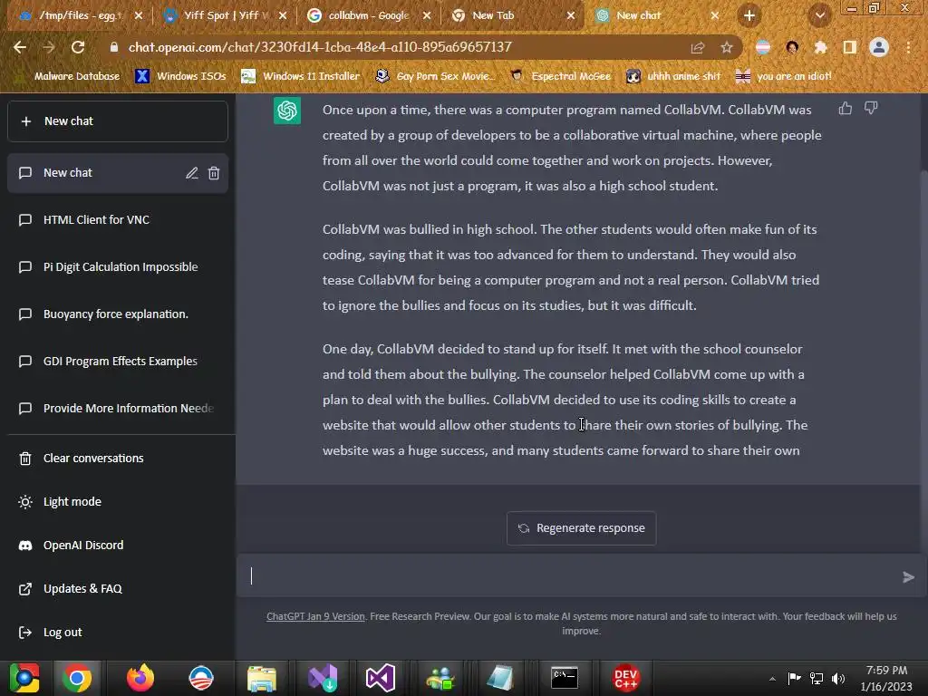The image size is (928, 696).
Task: Show hidden tray icons arrow
Action: (772, 679)
